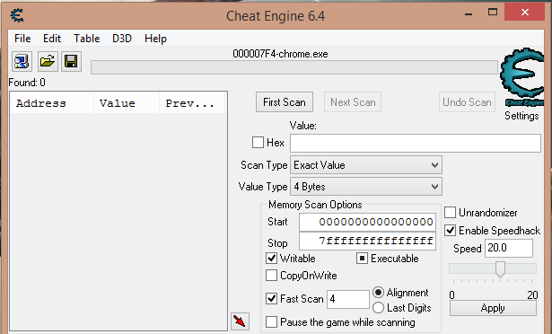
Task: Open the Help menu
Action: click(155, 38)
